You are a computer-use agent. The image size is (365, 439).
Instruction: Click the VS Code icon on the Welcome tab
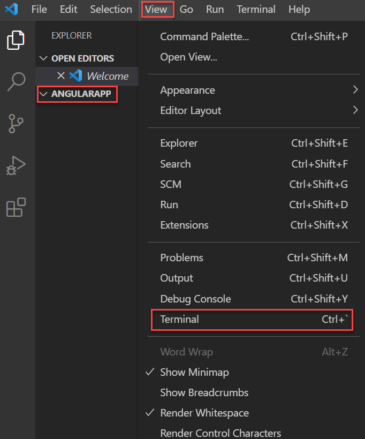point(75,75)
